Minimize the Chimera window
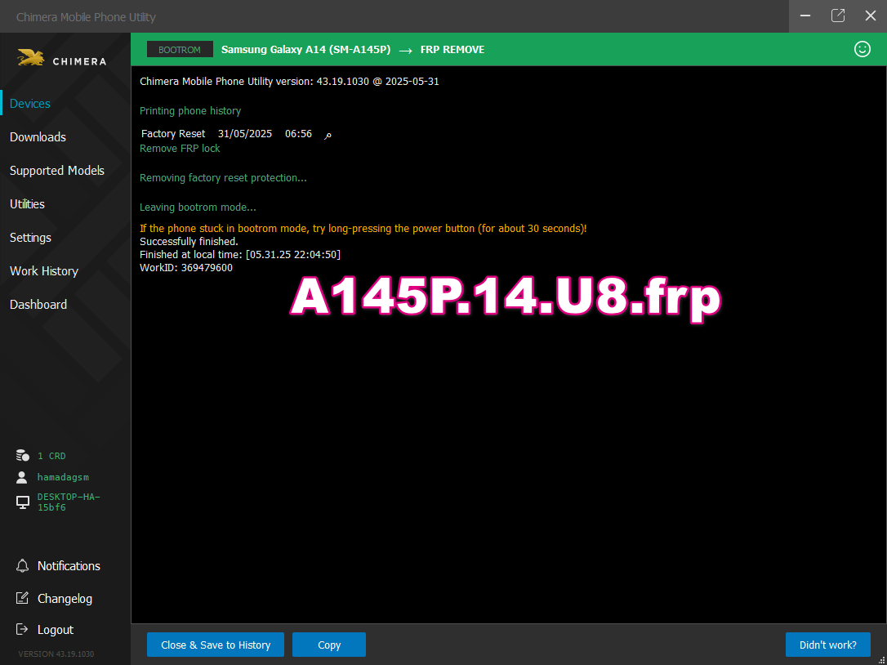 [805, 16]
